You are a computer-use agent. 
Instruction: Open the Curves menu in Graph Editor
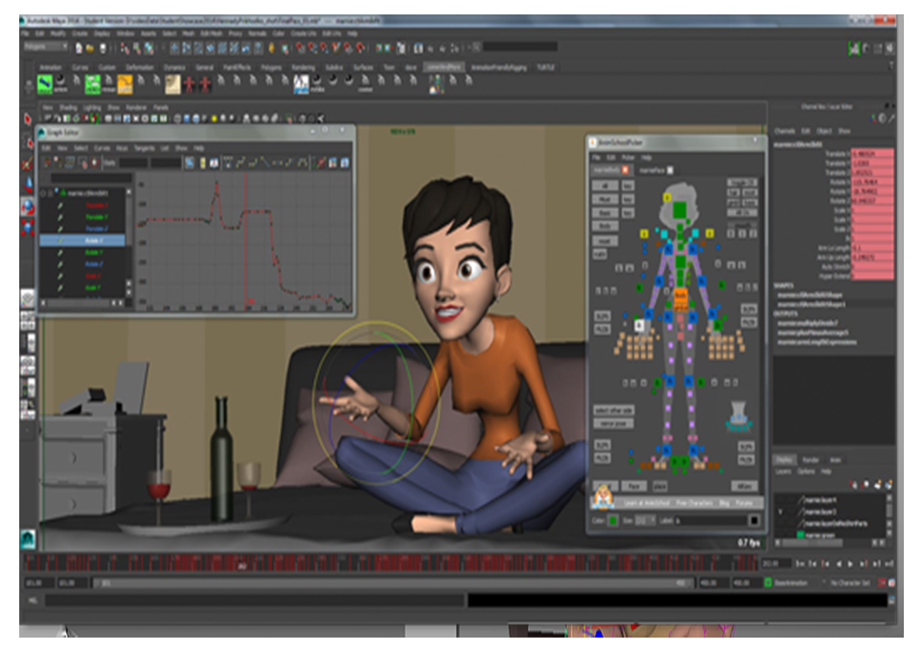(102, 148)
